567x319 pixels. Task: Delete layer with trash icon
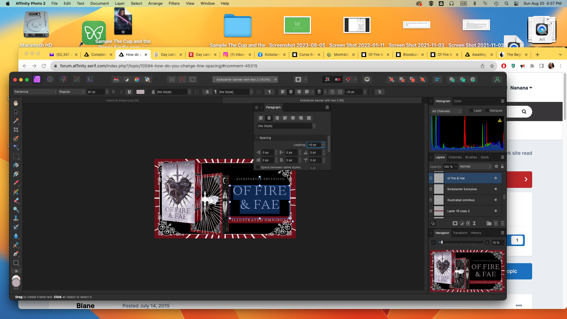[x=503, y=224]
